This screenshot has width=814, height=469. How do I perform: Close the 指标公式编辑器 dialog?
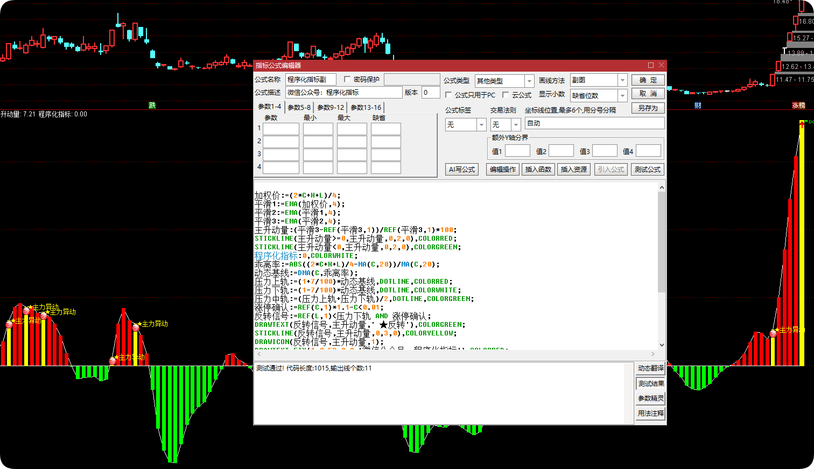pos(661,65)
